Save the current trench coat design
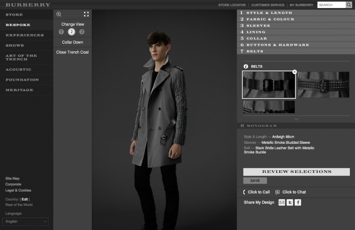355x230 pixels. pos(255,180)
